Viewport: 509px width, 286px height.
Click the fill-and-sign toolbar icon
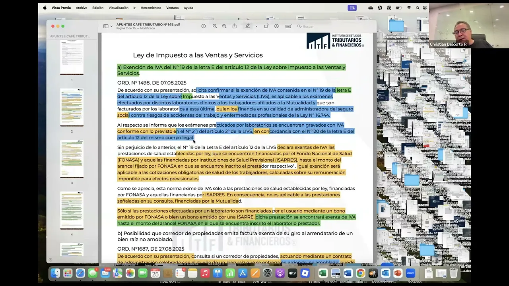pos(288,26)
